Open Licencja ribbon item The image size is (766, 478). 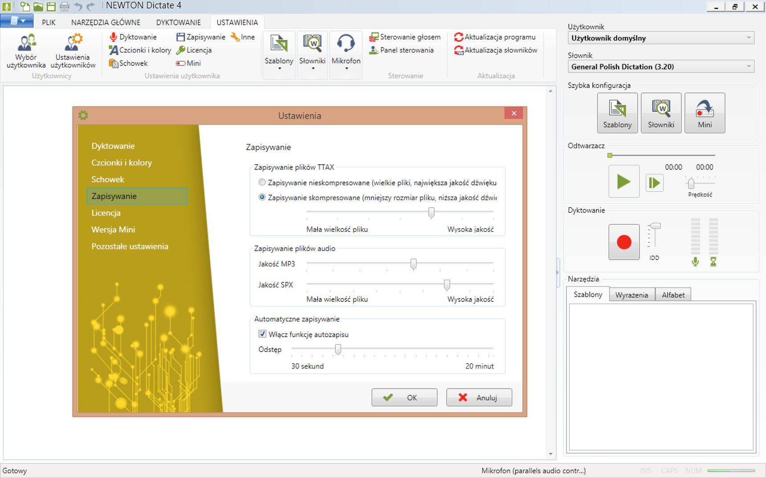194,50
